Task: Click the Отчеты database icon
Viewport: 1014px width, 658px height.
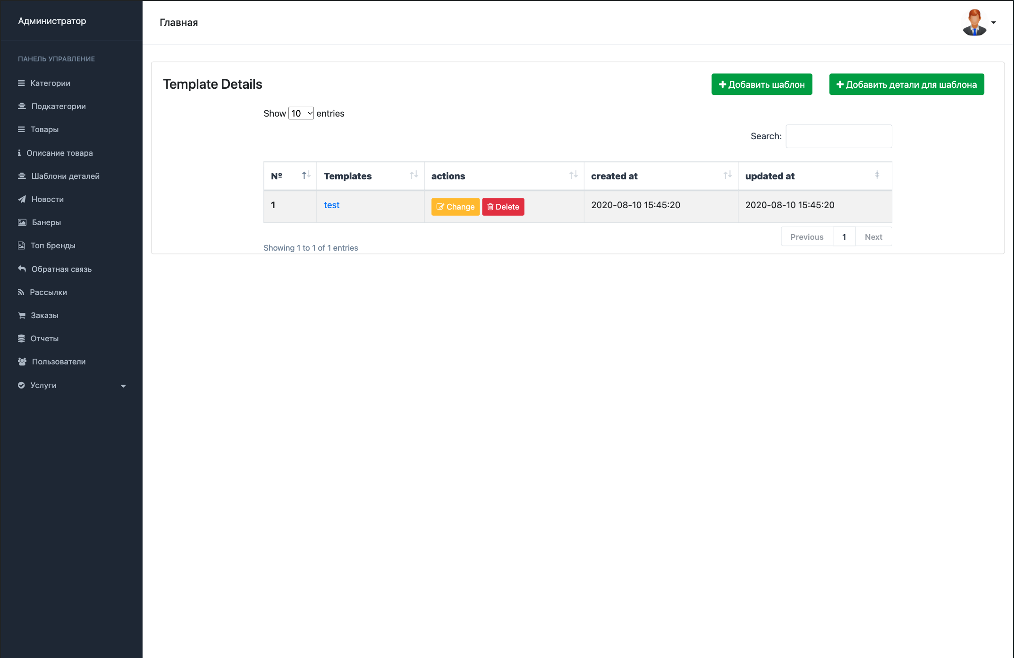Action: pyautogui.click(x=21, y=338)
